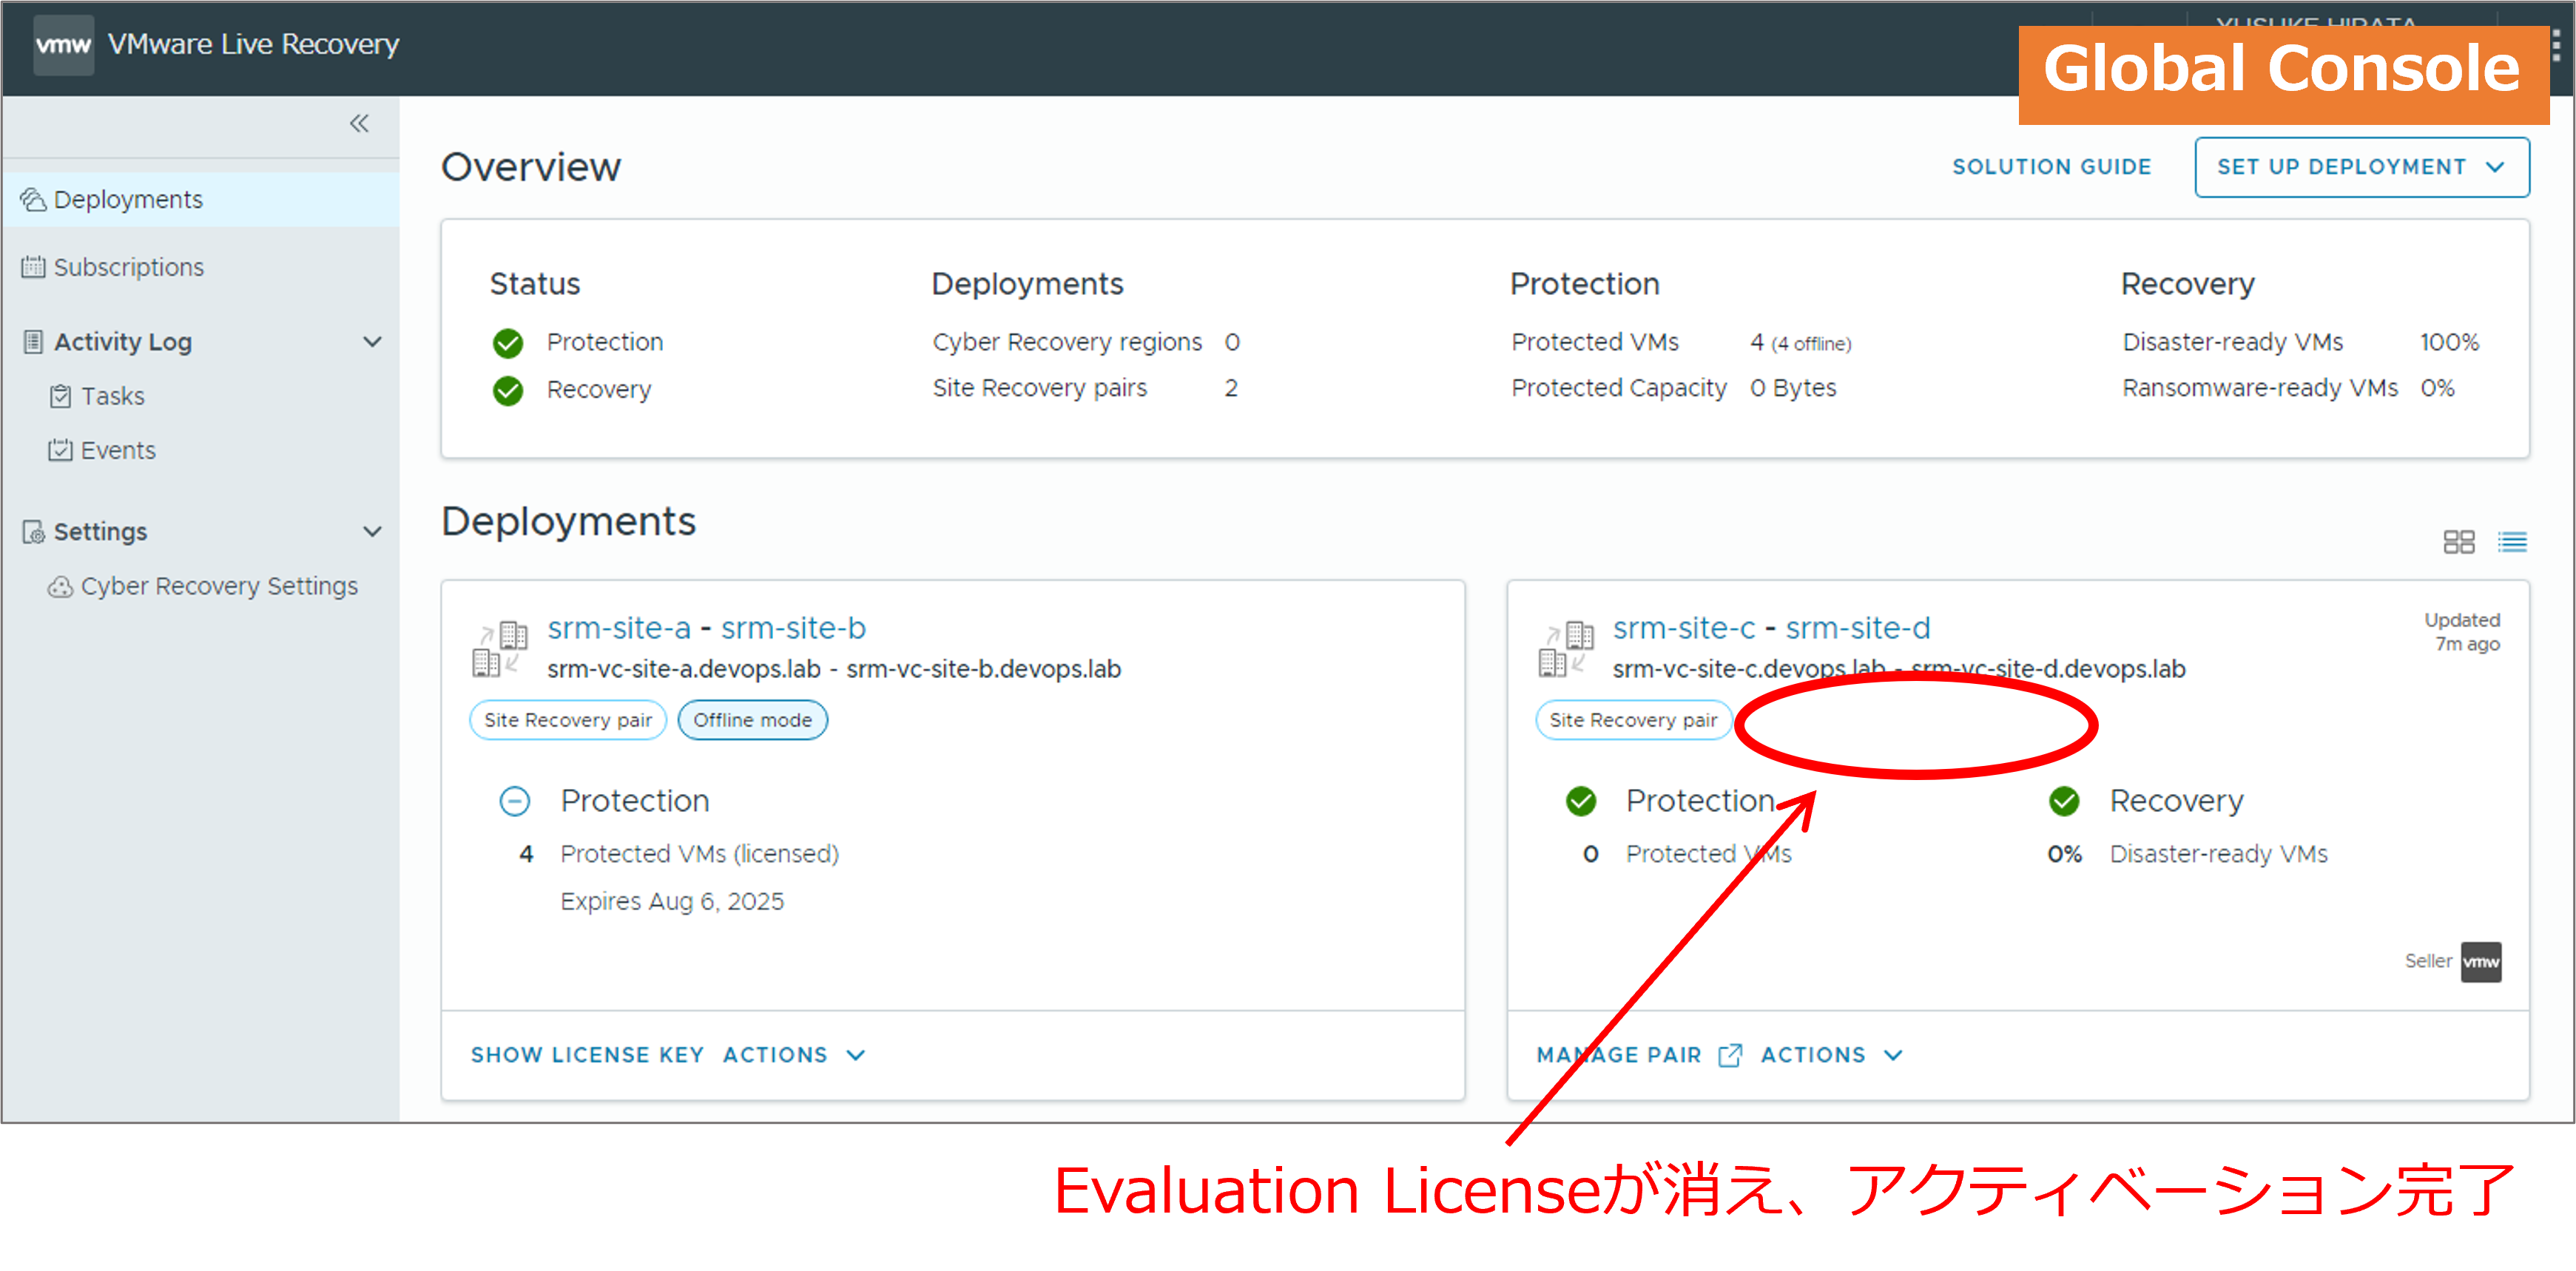Collapse the sidebar with double-chevron icon
Viewport: 2576px width, 1271px height.
tap(359, 123)
